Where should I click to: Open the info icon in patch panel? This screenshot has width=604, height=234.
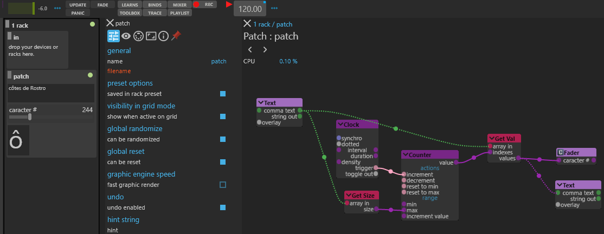(x=163, y=36)
